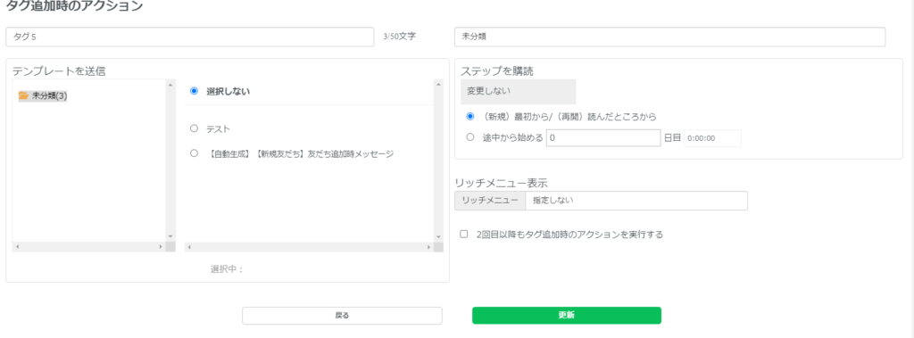Choose the 途中から始める radio button

[470, 137]
